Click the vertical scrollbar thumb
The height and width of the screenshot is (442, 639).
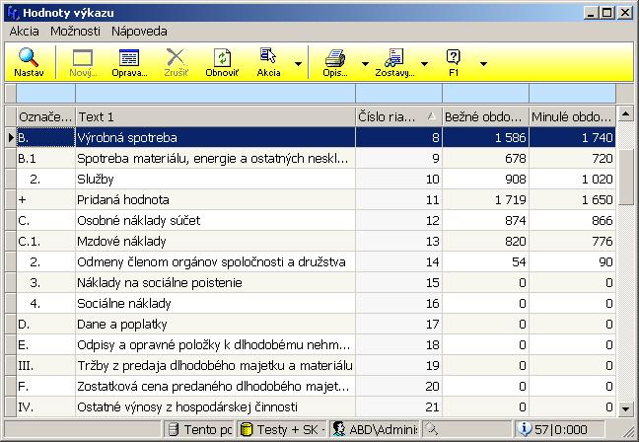click(x=625, y=177)
